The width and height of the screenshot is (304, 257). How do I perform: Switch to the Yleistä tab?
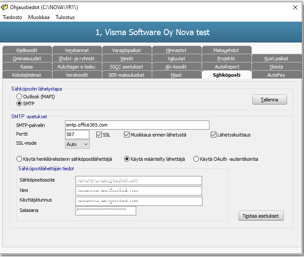tap(277, 67)
